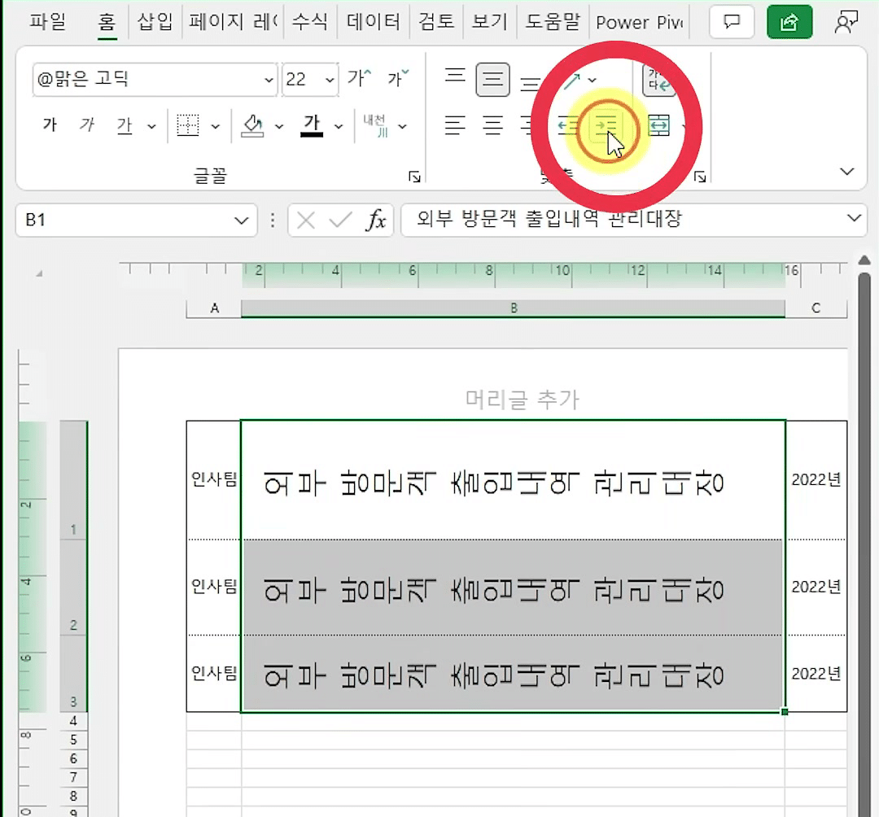
Task: Open the 도움말 ribbon tab
Action: [x=552, y=23]
